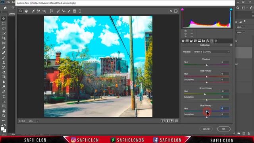This screenshot has height=143, width=254.
Task: Select the Transform tool in Camera Raw
Action: tap(51, 11)
